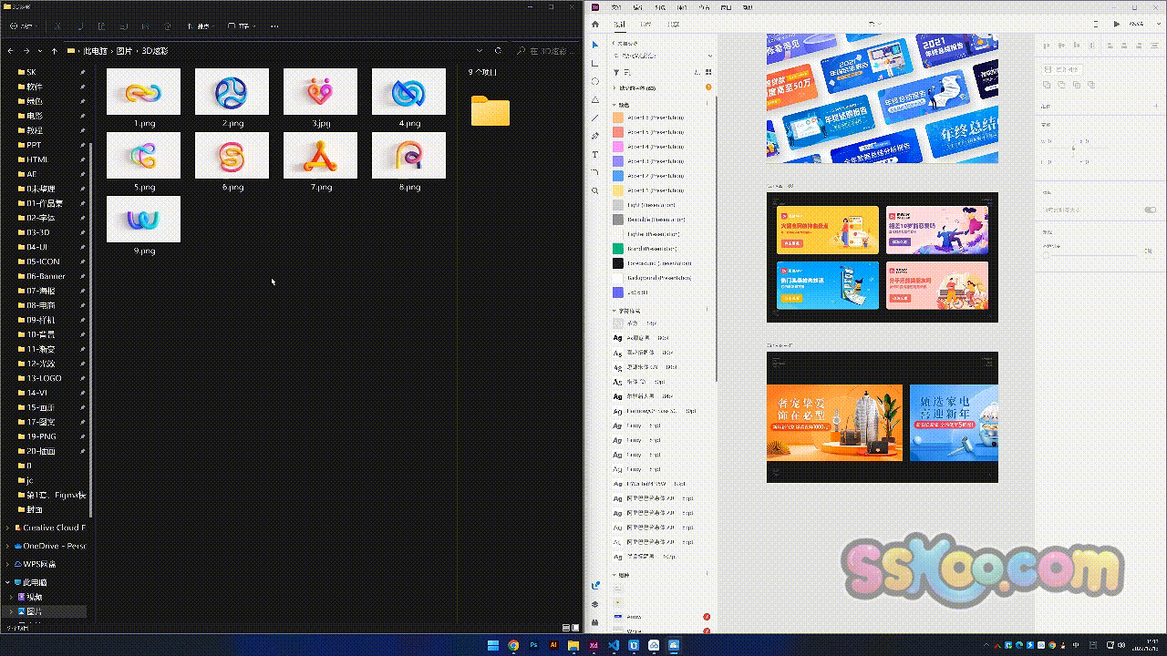Go back in File Explorer navigation
1167x656 pixels.
pos(11,51)
